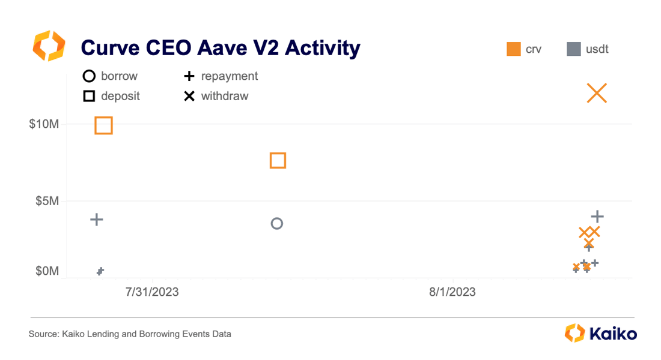Screen dimensions: 661x360
Task: Click the small gray plus near $0M on the left
Action: point(100,271)
